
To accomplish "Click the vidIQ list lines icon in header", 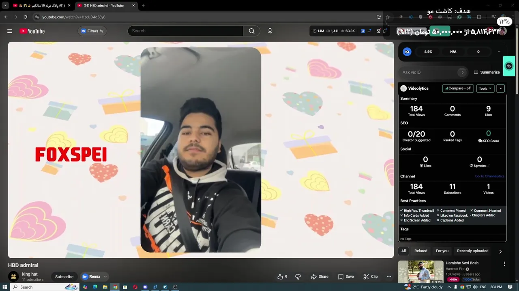I will [x=369, y=31].
